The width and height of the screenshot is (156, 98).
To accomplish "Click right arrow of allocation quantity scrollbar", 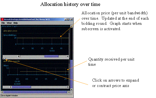I will 67,87.
